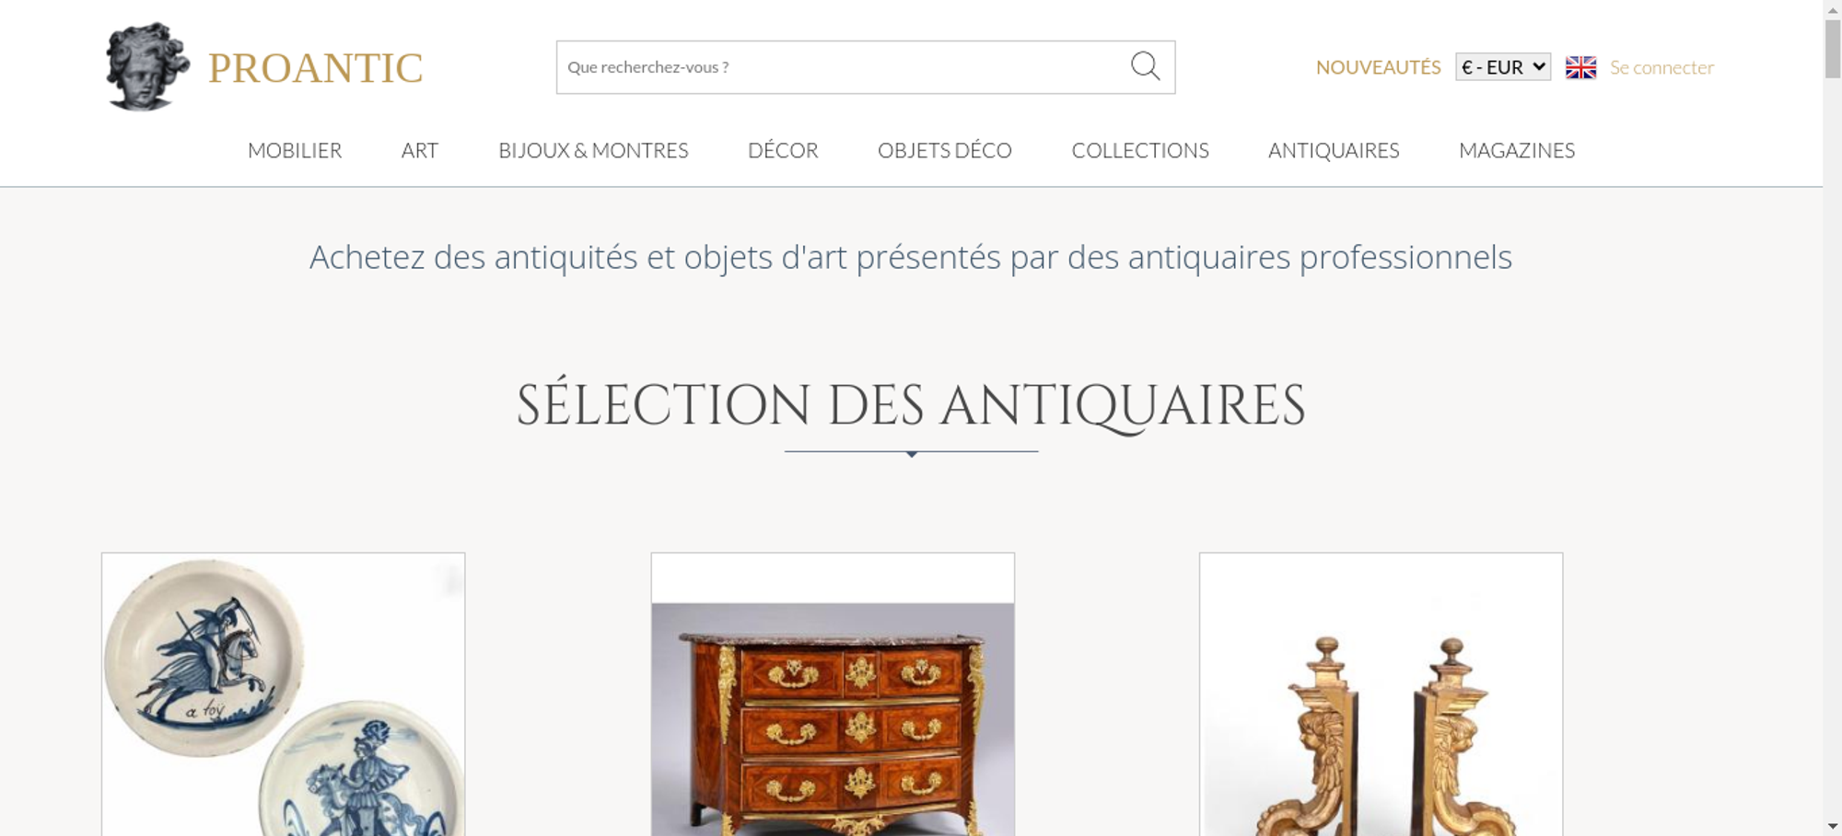Screen dimensions: 1842x836
Task: Click the page scrollbar down arrow
Action: click(x=1833, y=827)
